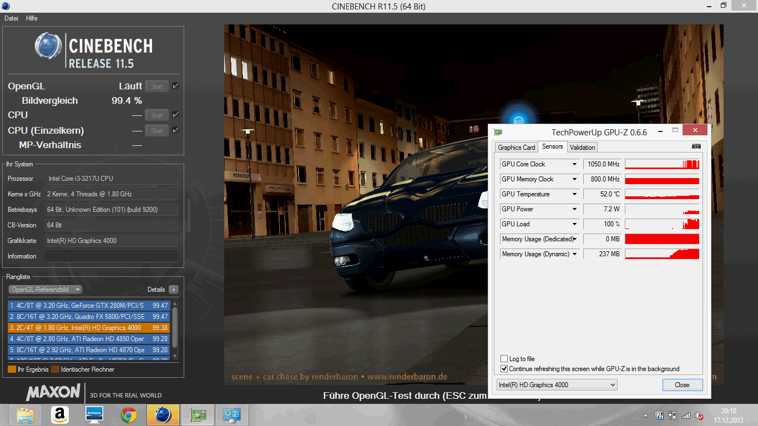
Task: Open Google Chrome from the taskbar
Action: pos(129,414)
